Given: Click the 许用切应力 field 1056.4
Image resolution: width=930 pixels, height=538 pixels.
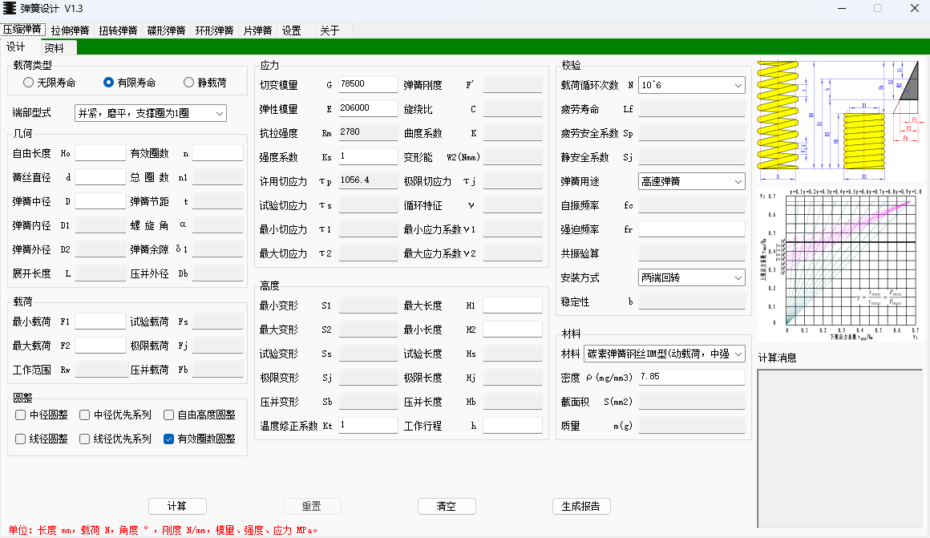Looking at the screenshot, I should click(368, 181).
